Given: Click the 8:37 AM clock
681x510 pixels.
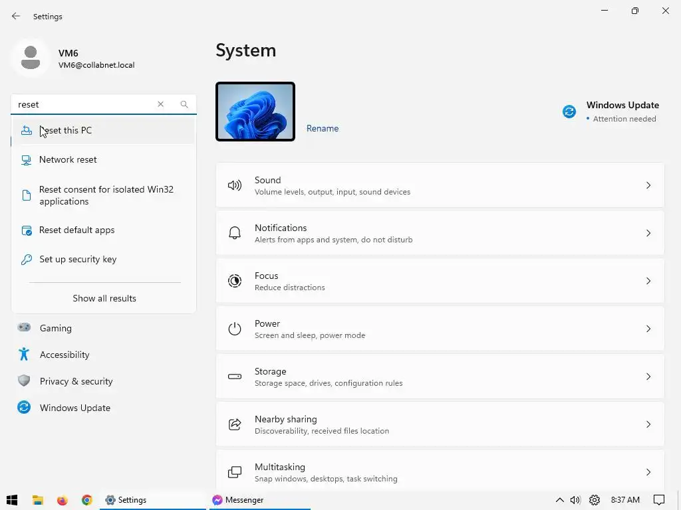Looking at the screenshot, I should coord(625,500).
